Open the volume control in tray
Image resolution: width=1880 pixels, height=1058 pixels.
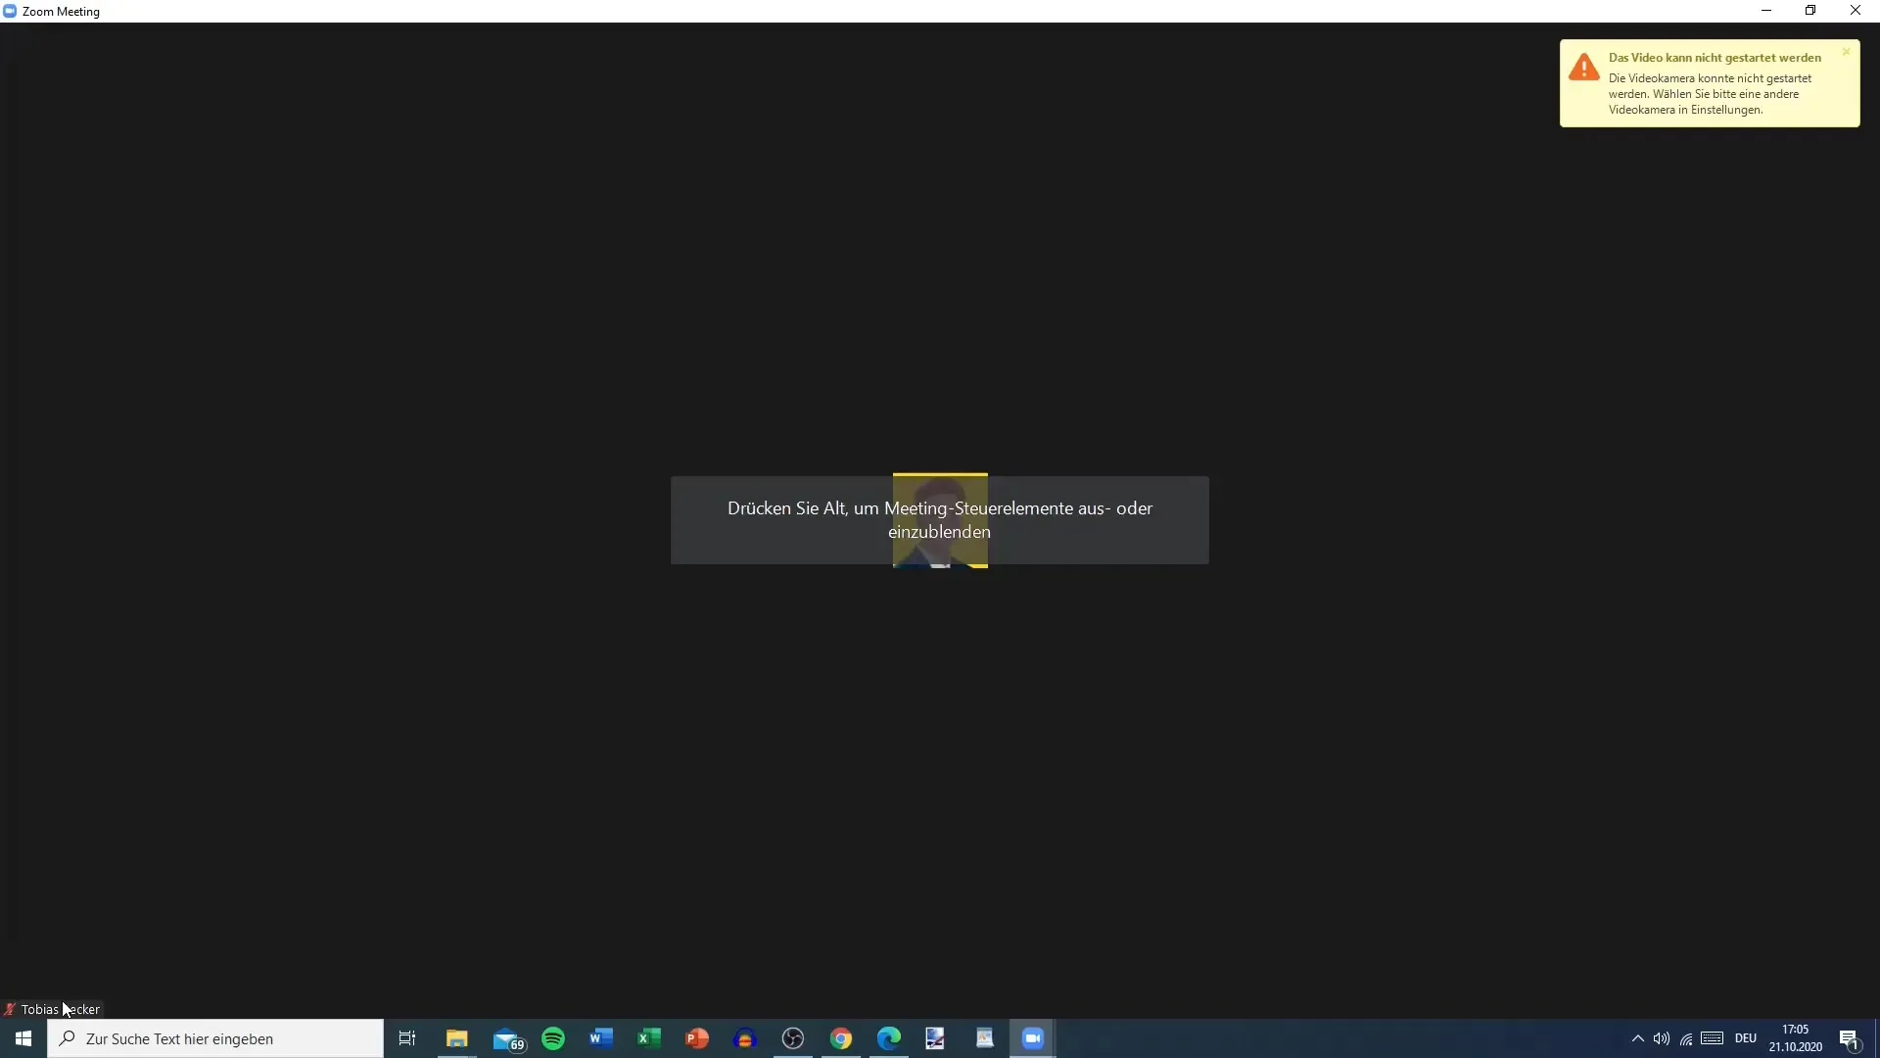pyautogui.click(x=1662, y=1038)
